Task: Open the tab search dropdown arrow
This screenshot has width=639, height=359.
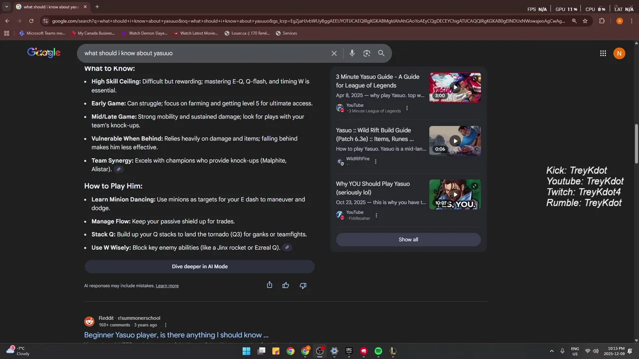Action: (x=6, y=7)
